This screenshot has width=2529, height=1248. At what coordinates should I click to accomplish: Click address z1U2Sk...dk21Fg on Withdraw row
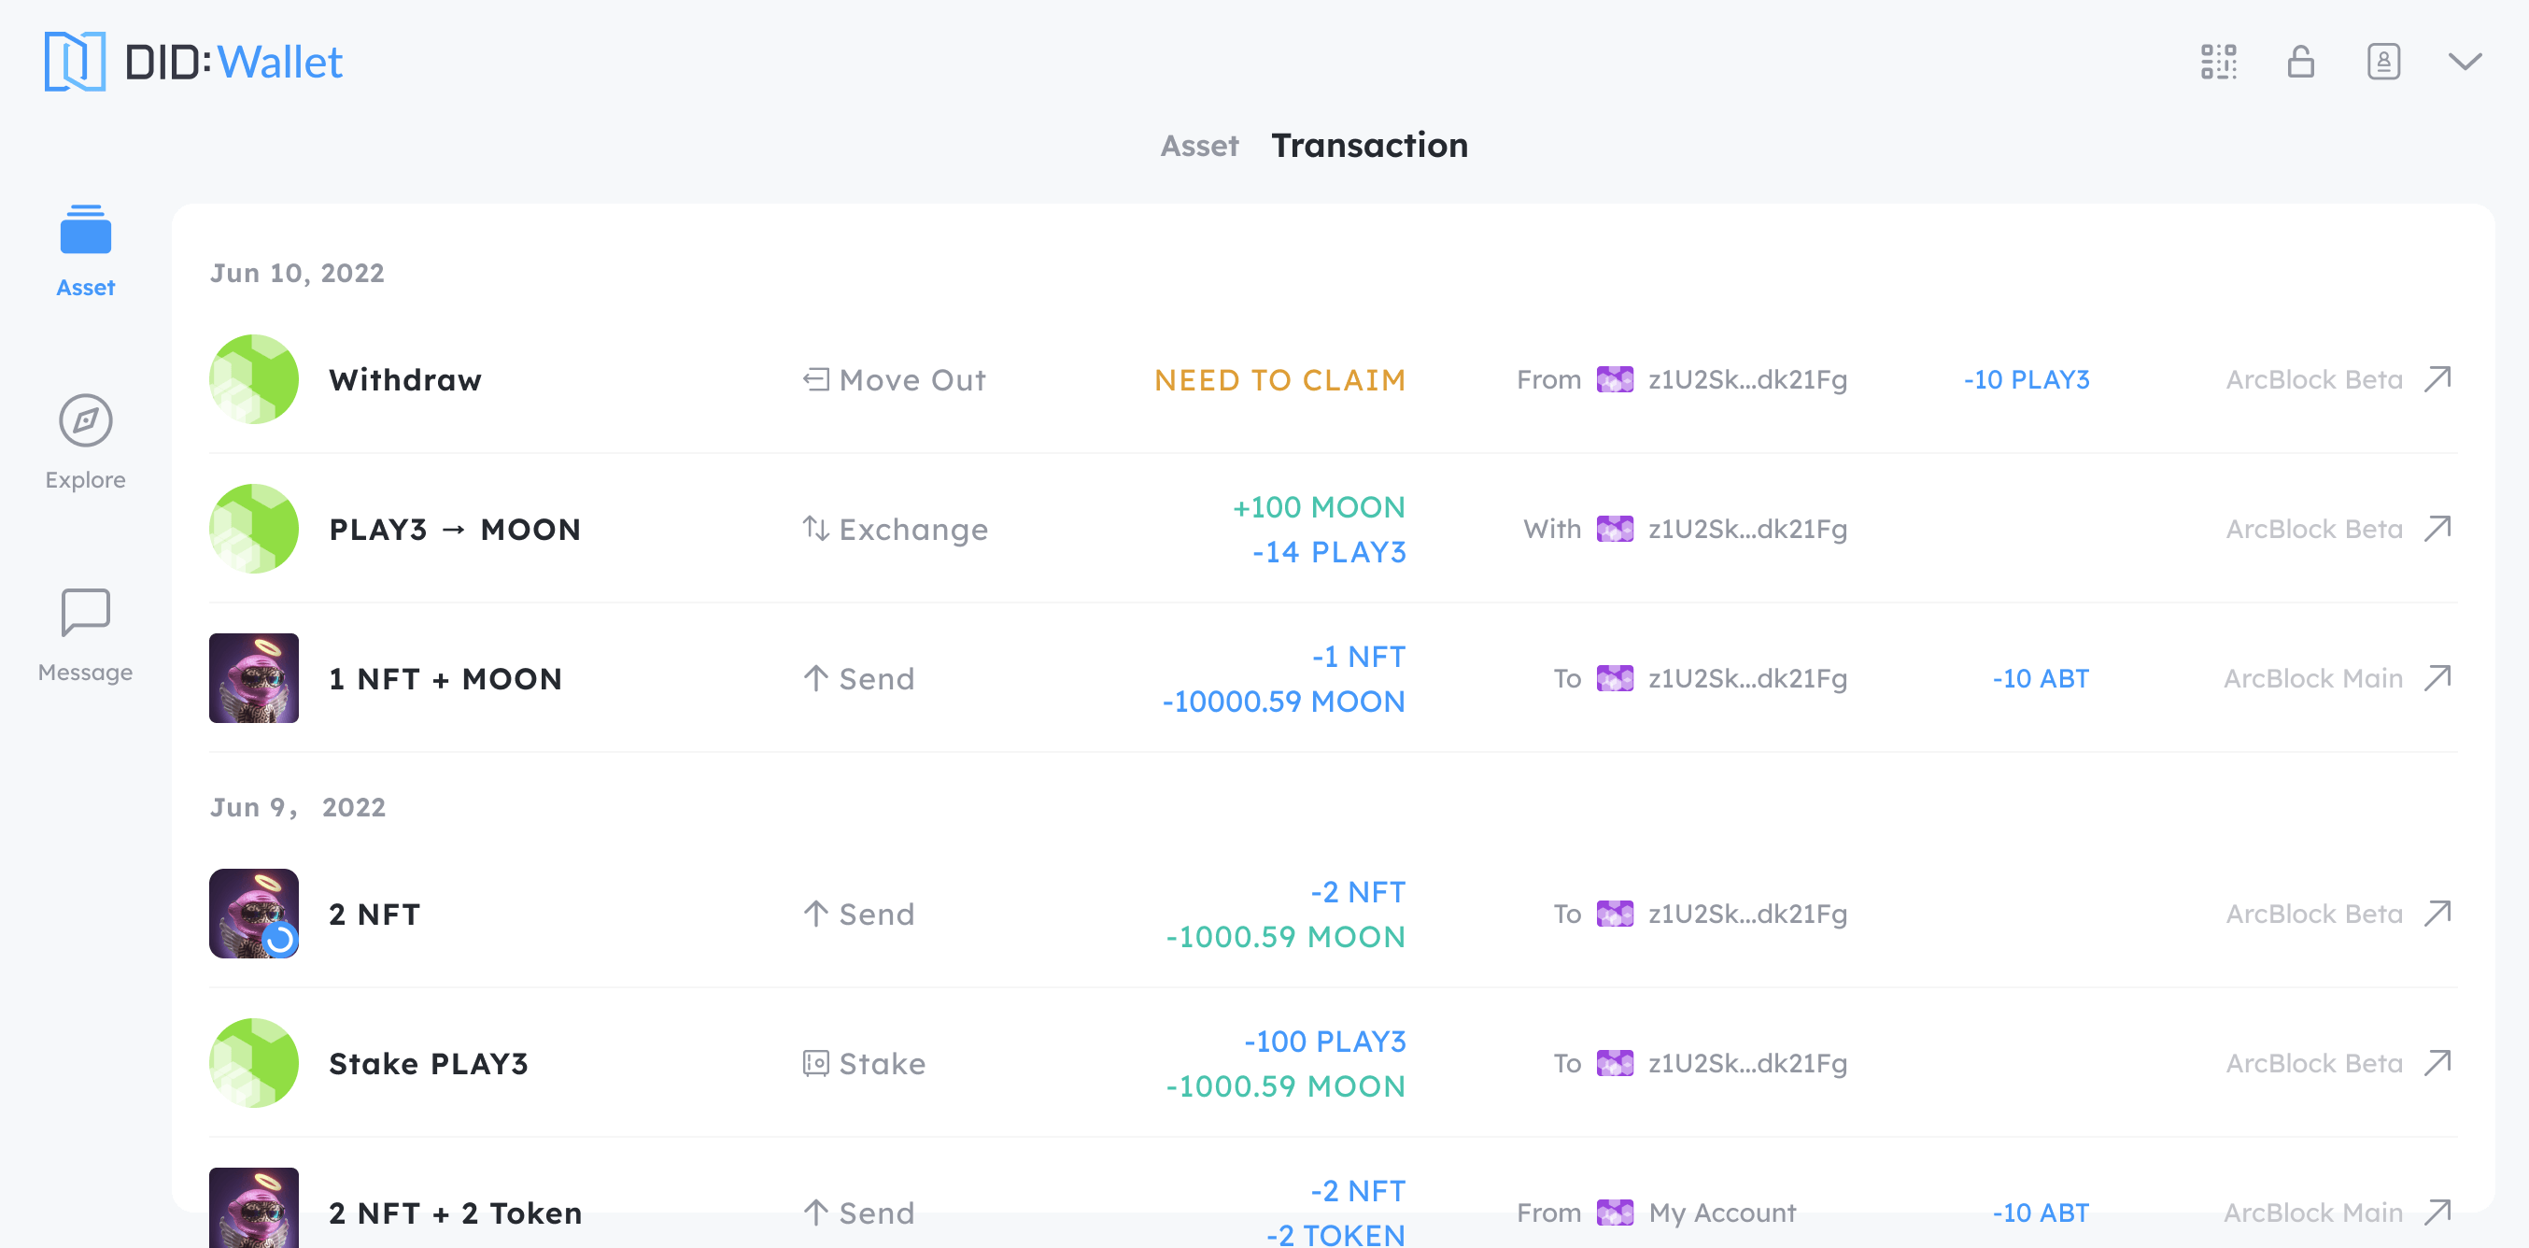click(1746, 380)
